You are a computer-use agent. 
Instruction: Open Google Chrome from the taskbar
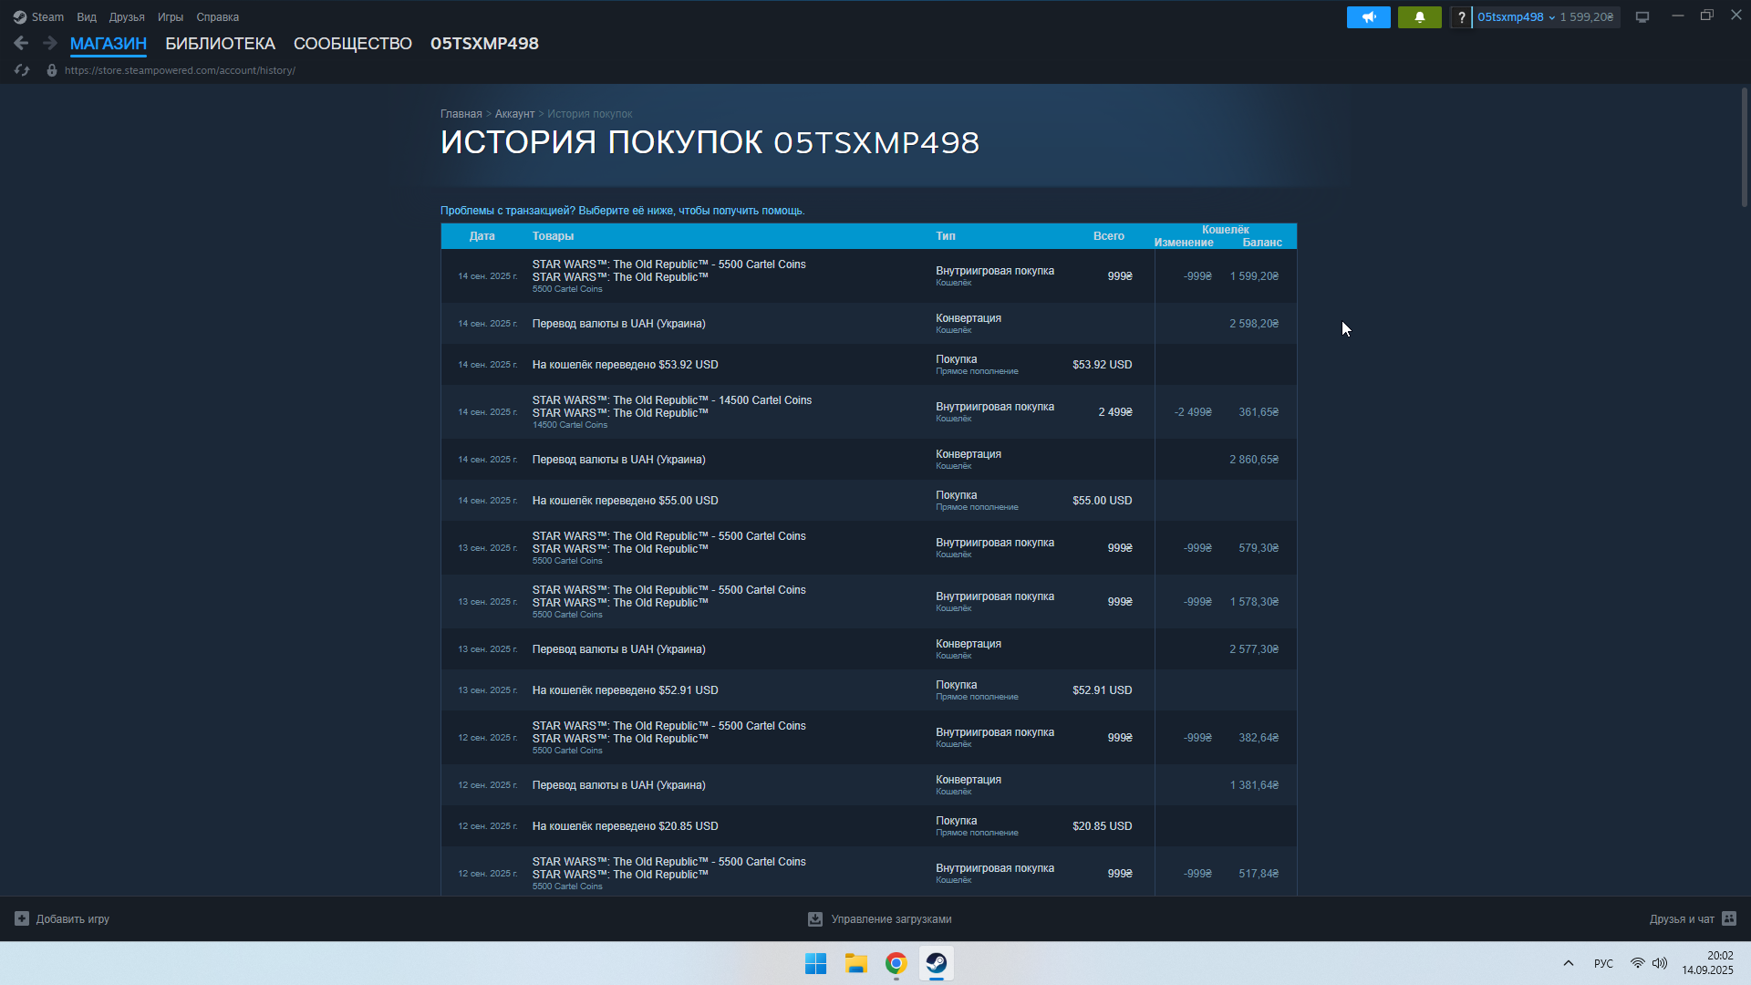point(896,963)
